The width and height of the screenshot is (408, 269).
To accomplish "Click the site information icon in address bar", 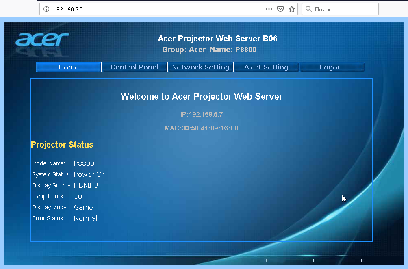I will tap(46, 9).
